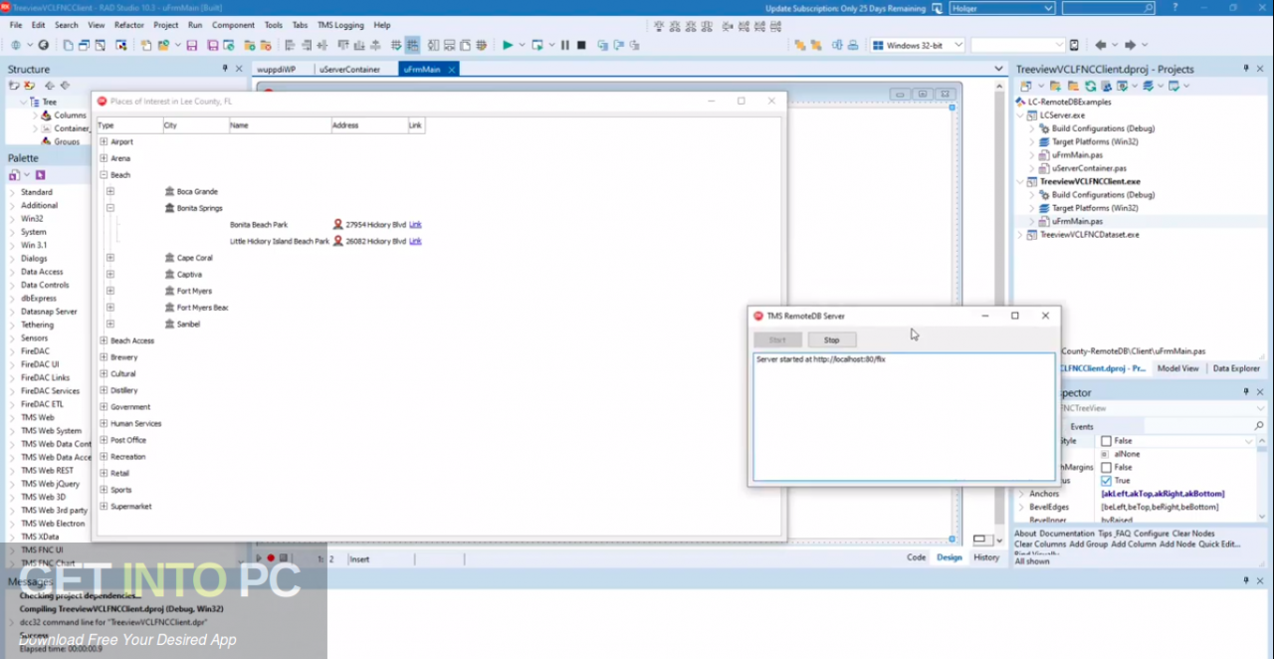Expand TreeviewVCLFNCDataset.exe project node

[x=1020, y=235]
